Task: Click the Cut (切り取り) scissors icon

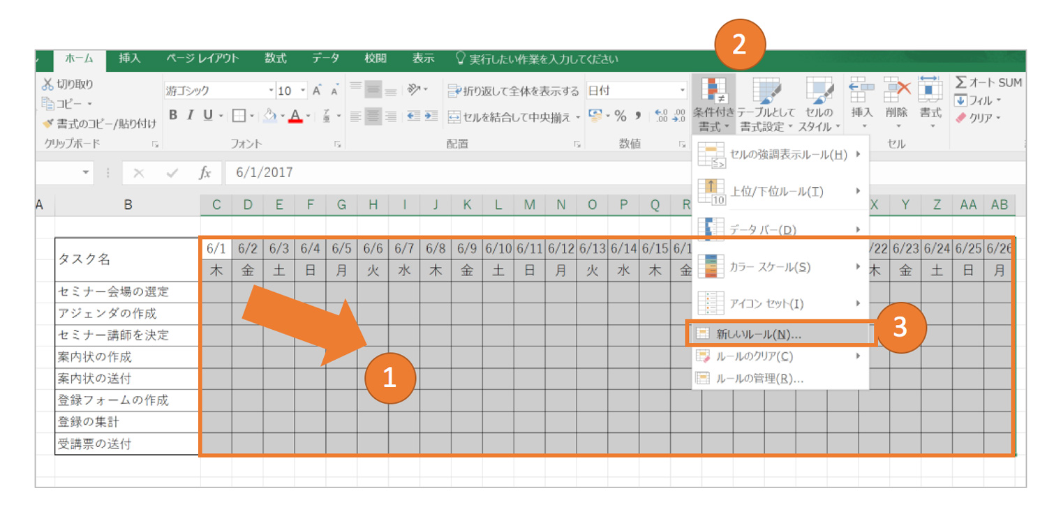Action: tap(47, 84)
